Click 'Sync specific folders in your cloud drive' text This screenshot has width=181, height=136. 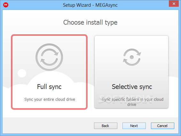point(132,102)
